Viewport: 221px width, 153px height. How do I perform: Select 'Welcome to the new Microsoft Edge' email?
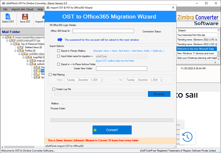(x=197, y=49)
